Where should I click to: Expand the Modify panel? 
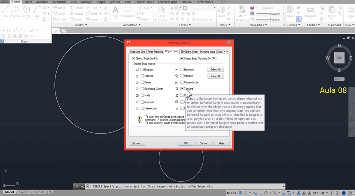tap(81, 25)
